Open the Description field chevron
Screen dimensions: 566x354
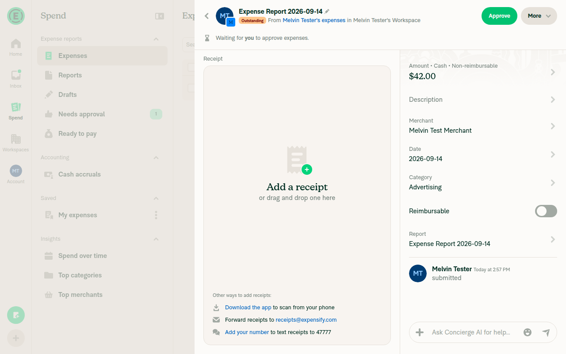553,100
